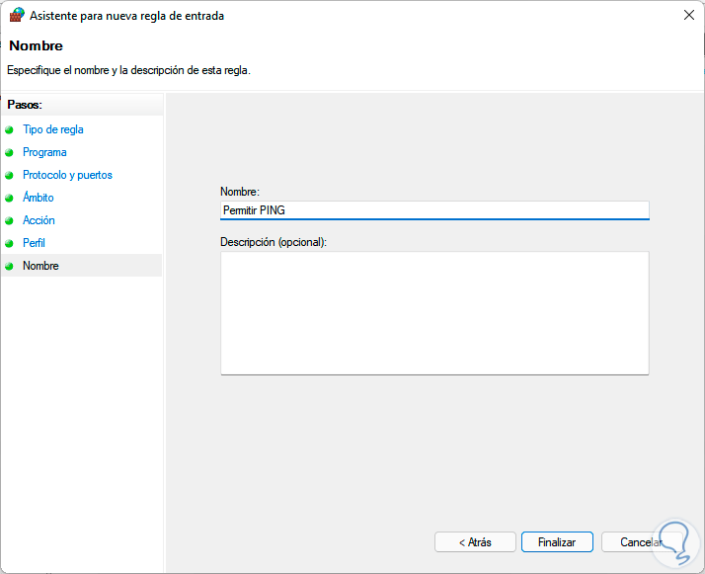Click the green bullet beside the Nombre step
705x574 pixels.
10,266
